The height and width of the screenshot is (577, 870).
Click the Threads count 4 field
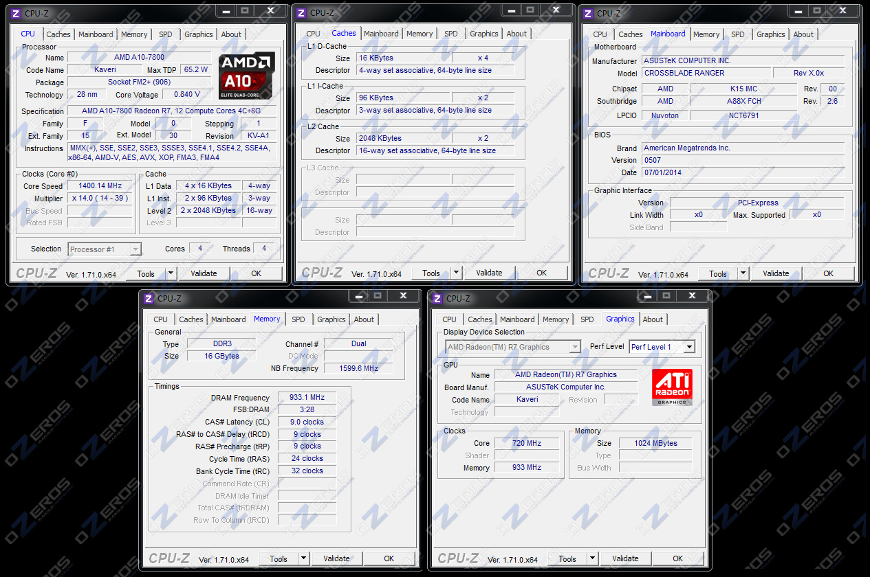click(x=264, y=249)
